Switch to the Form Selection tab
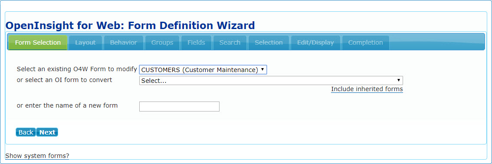The image size is (492, 164). point(38,43)
